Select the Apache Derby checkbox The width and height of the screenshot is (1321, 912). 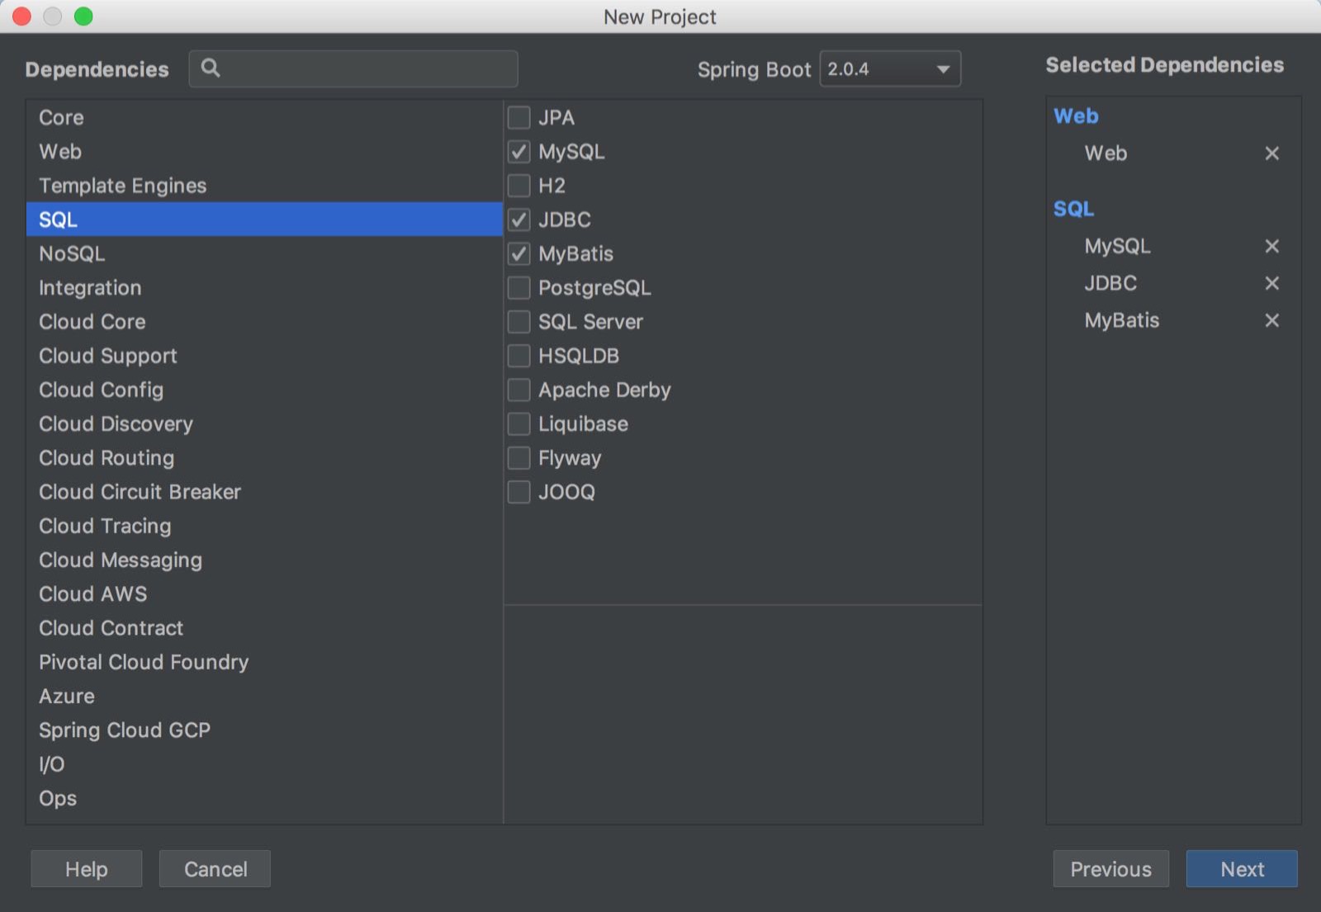click(518, 390)
